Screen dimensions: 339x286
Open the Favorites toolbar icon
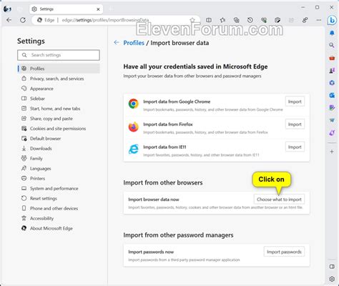[x=222, y=20]
